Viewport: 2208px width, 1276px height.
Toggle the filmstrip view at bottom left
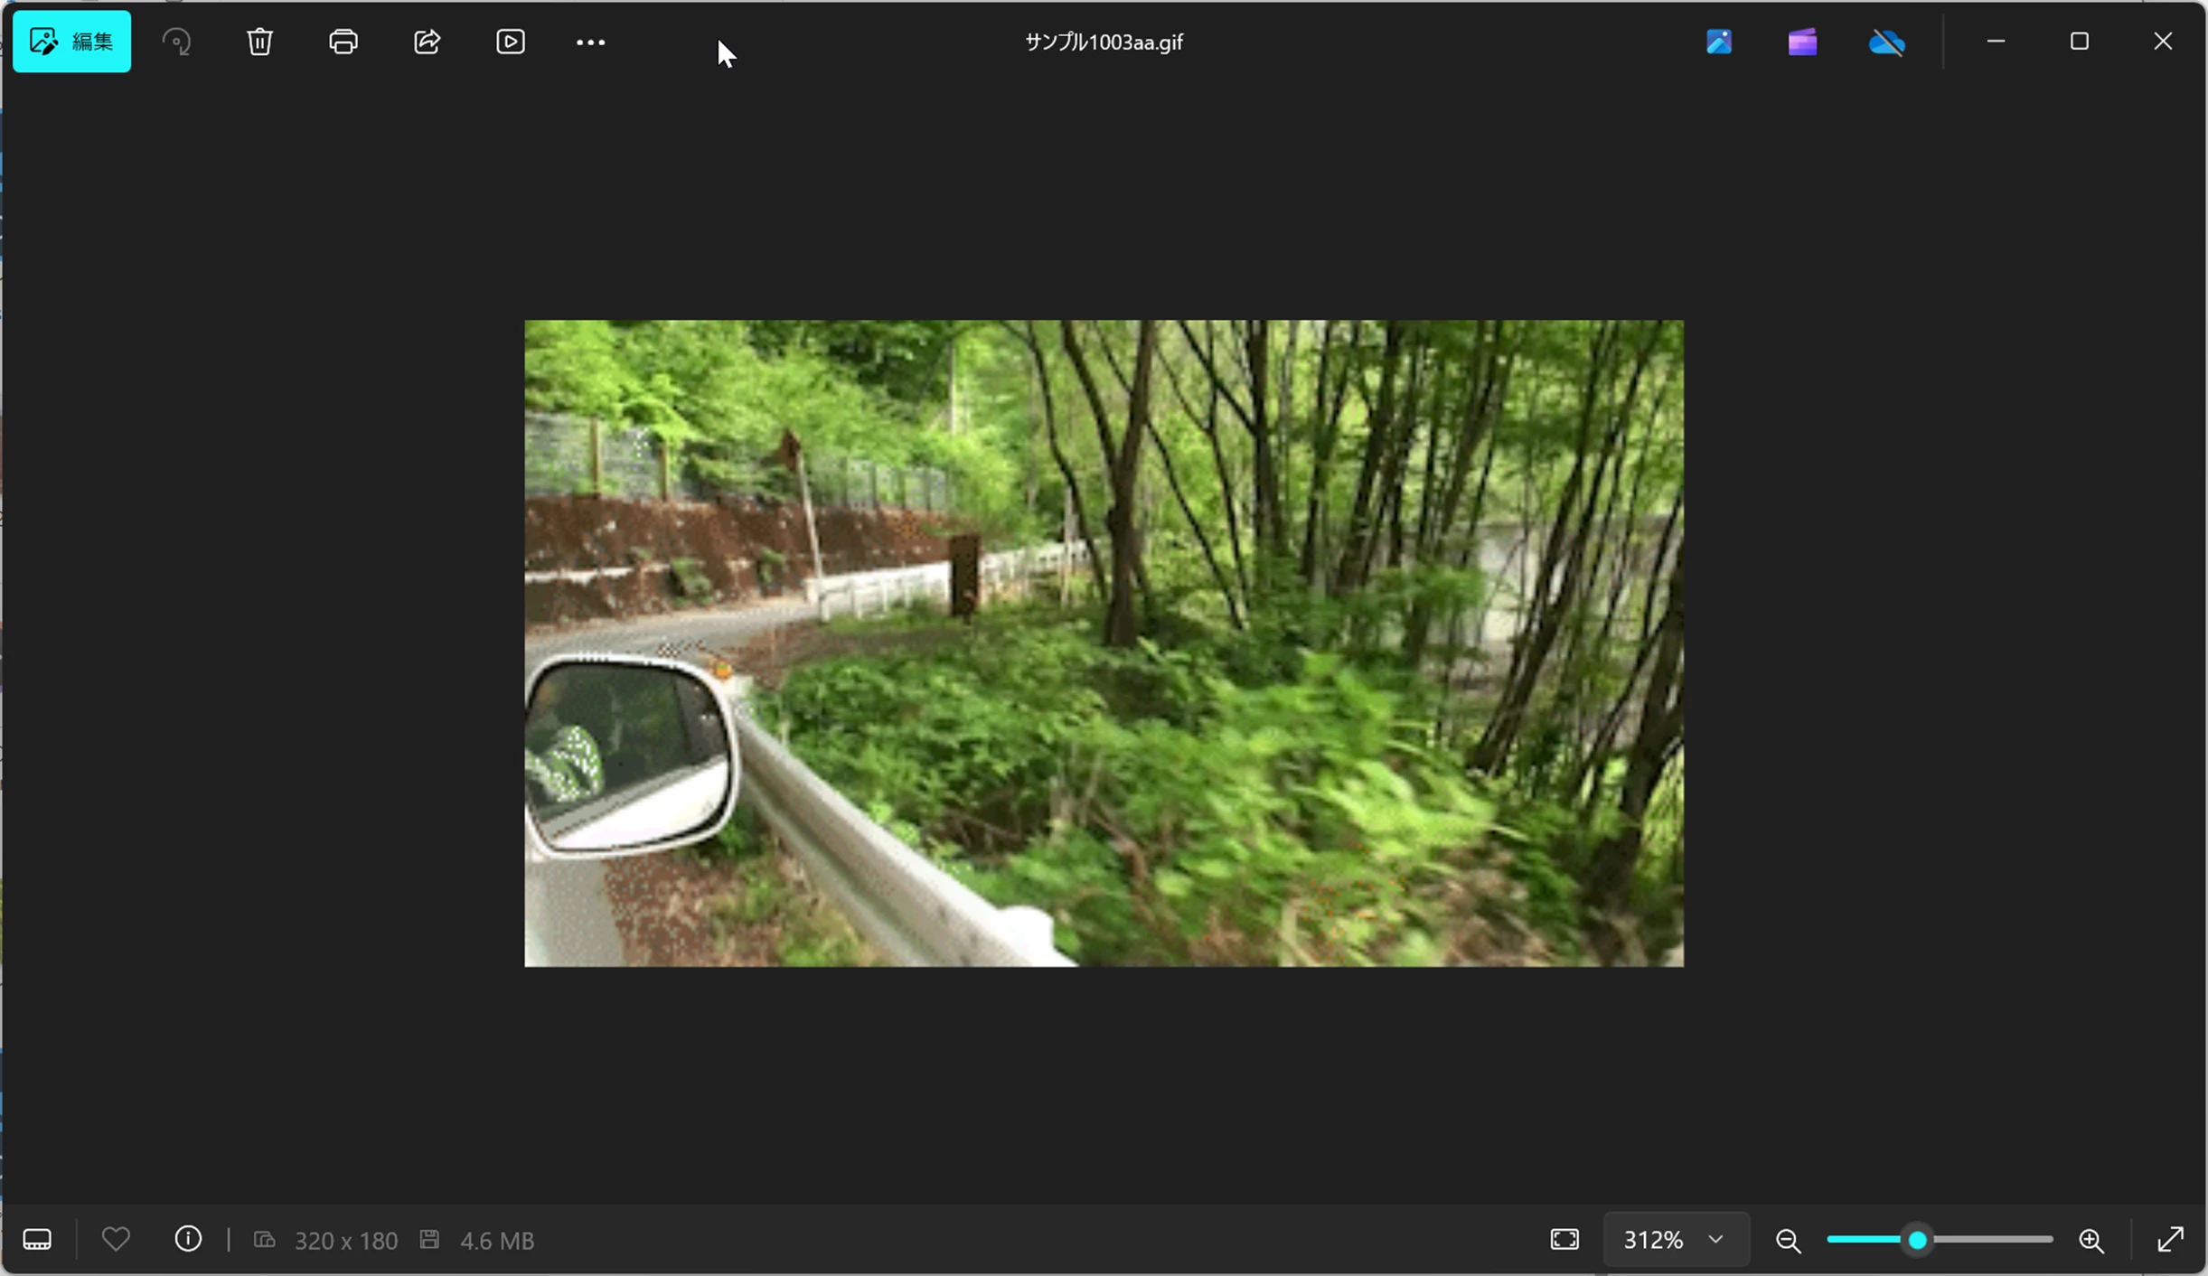click(x=37, y=1239)
